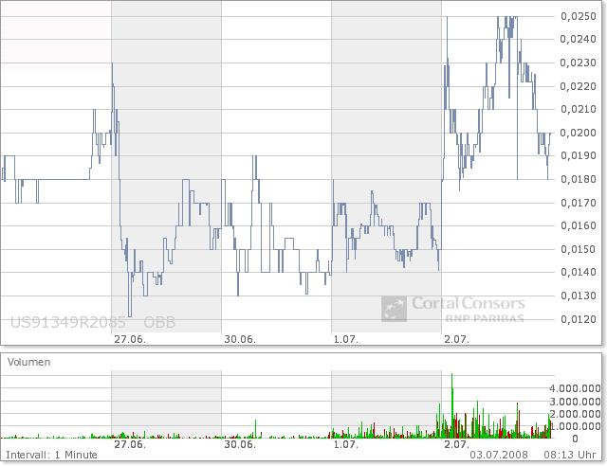The width and height of the screenshot is (607, 466).
Task: Click the 0,0190 price axis label
Action: (x=579, y=156)
